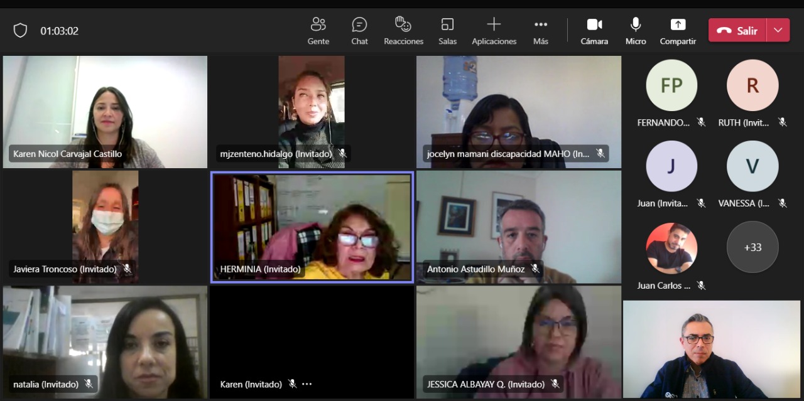Click the Salir button to leave
The width and height of the screenshot is (804, 401).
pos(737,30)
